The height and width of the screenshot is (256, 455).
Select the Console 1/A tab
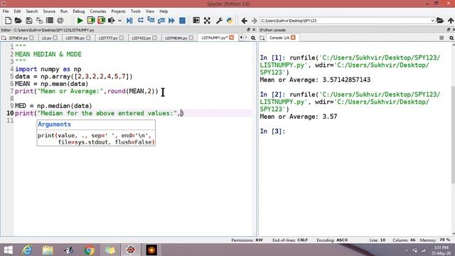pos(279,38)
